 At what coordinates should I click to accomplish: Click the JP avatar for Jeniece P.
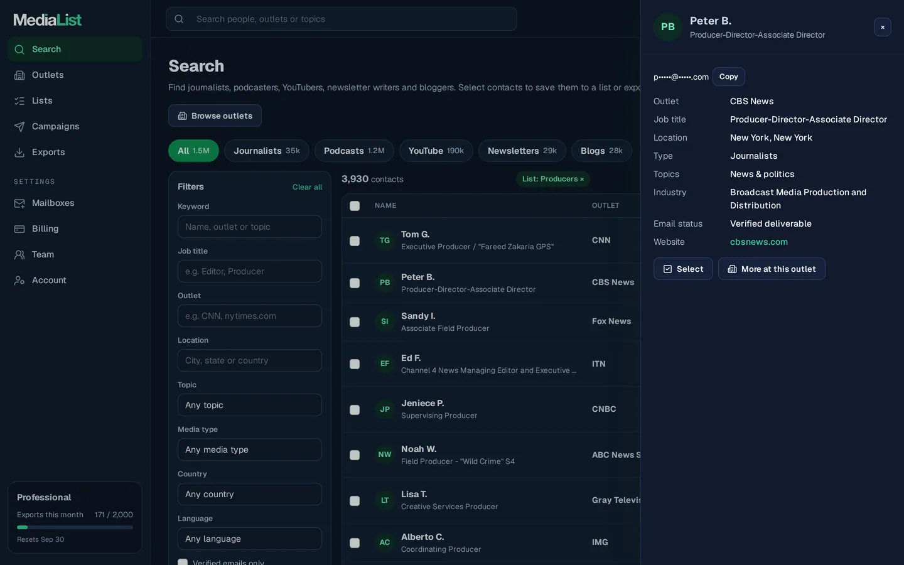coord(385,409)
